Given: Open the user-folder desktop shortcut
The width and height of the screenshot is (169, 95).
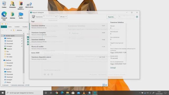Looking at the screenshot, I should point(12,4).
